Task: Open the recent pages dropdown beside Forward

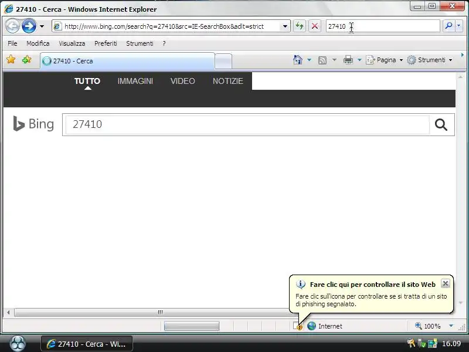Action: pyautogui.click(x=42, y=26)
